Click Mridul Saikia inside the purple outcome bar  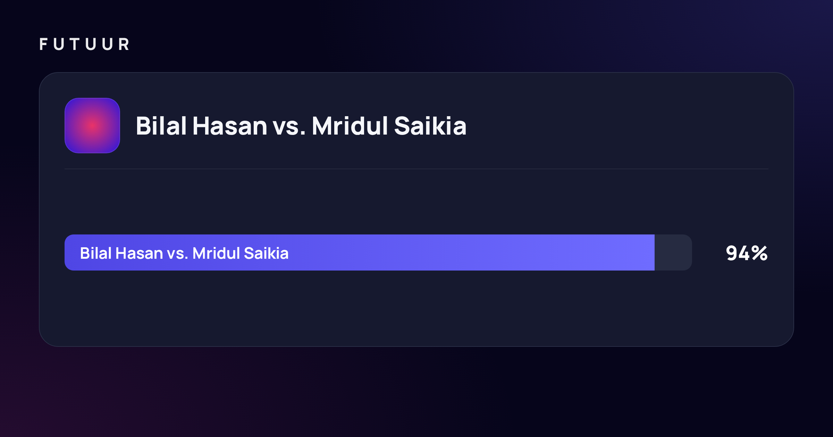(x=241, y=253)
